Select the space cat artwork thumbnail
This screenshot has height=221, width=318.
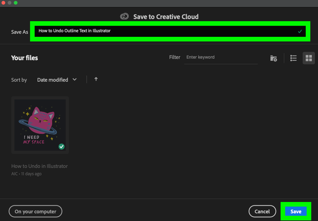[x=40, y=125]
